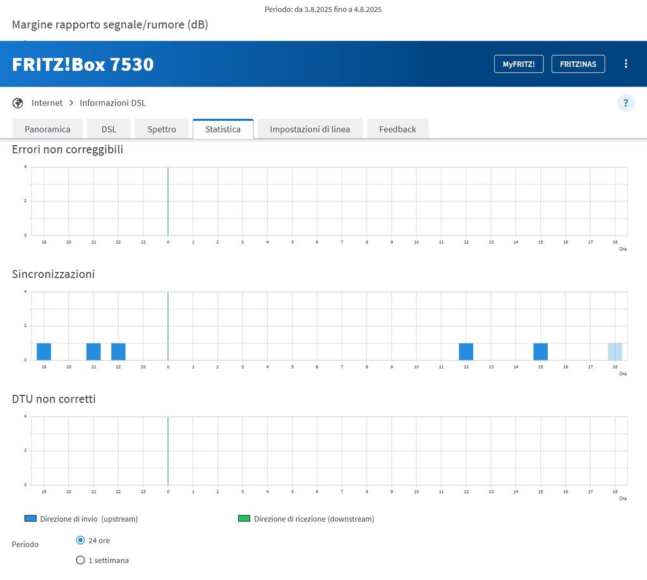Image resolution: width=647 pixels, height=580 pixels.
Task: Switch to the Panoramica tab
Action: click(47, 129)
